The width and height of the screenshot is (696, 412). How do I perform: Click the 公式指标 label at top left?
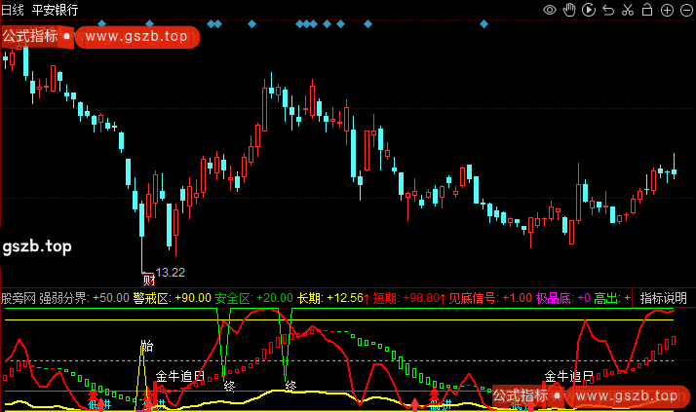pos(29,37)
